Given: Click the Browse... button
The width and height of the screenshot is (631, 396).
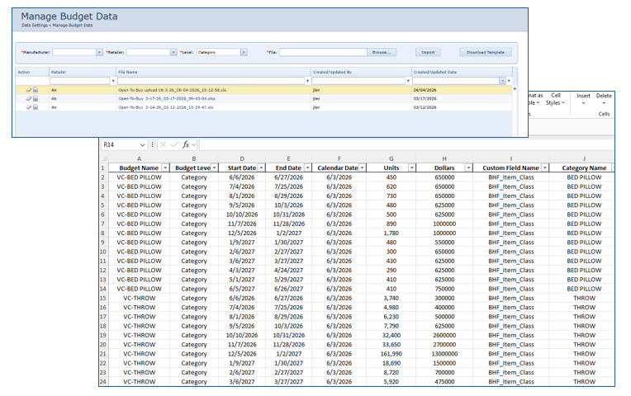Looking at the screenshot, I should click(381, 52).
